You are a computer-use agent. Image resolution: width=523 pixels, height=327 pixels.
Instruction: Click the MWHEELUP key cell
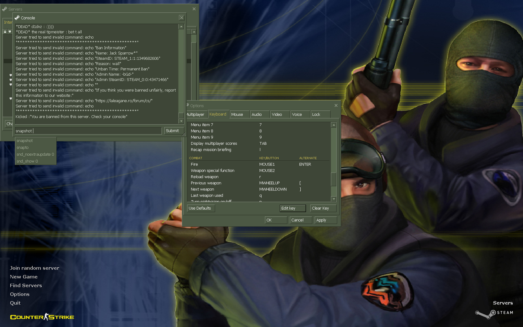pyautogui.click(x=270, y=183)
